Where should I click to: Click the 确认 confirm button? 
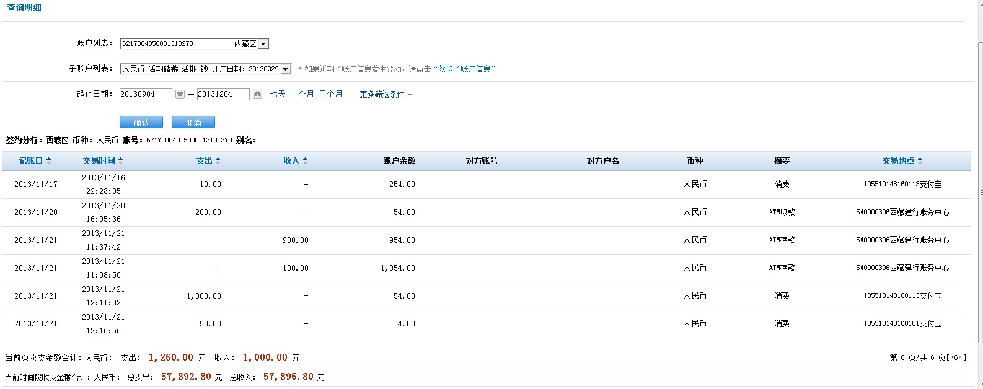[x=141, y=122]
